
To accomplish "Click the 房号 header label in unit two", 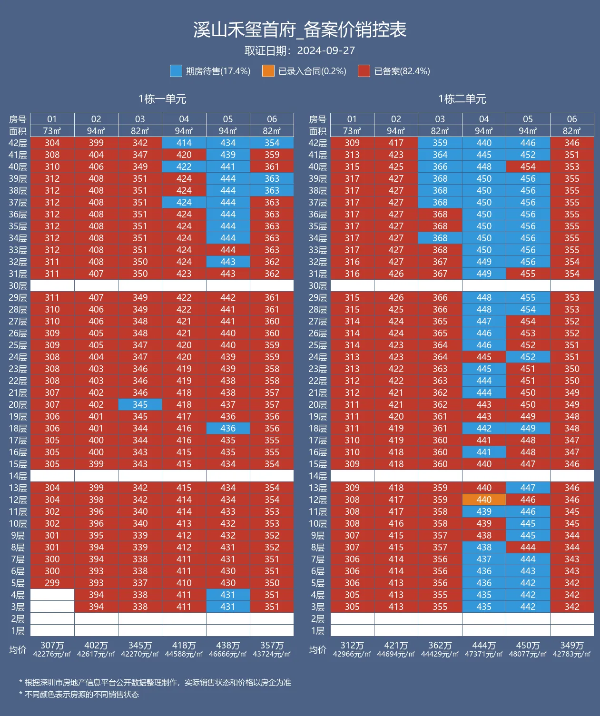I will point(318,119).
